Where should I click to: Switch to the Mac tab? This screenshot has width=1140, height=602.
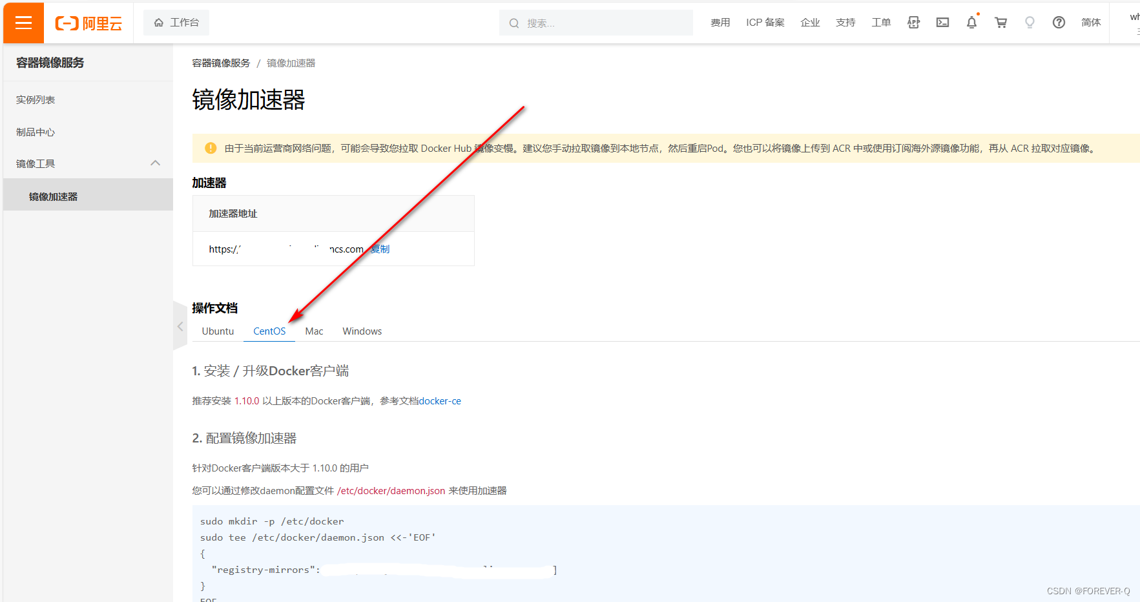pos(314,331)
